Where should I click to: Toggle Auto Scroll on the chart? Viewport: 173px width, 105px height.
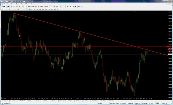[x=67, y=7]
